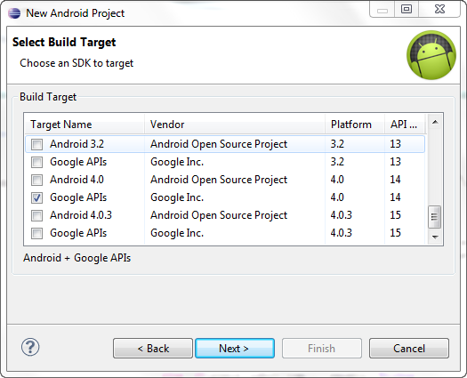
Task: Cancel the new project wizard
Action: pyautogui.click(x=409, y=349)
